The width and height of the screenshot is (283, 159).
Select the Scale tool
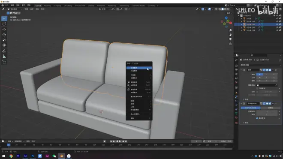click(4, 40)
